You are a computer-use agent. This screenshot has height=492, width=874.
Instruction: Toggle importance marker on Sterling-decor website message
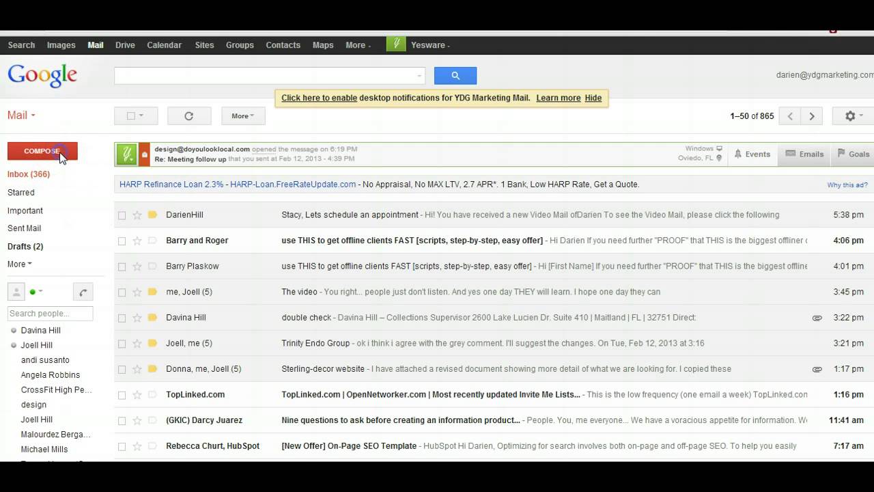coord(152,369)
